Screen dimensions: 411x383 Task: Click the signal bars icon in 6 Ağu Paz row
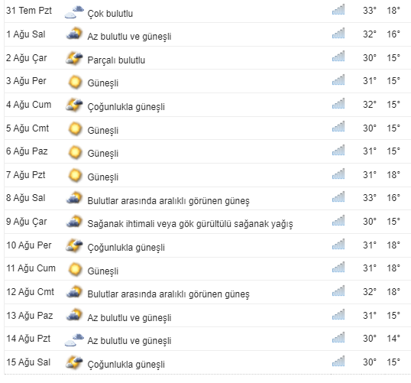[x=338, y=151]
